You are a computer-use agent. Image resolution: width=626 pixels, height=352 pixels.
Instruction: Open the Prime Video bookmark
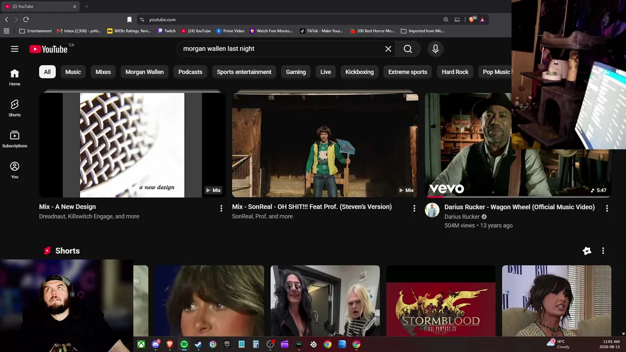tap(230, 31)
